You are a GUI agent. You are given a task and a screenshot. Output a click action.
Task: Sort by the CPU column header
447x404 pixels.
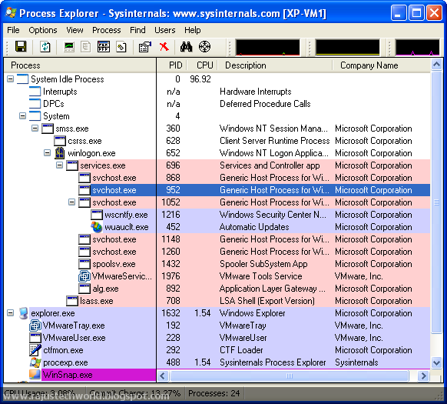202,65
